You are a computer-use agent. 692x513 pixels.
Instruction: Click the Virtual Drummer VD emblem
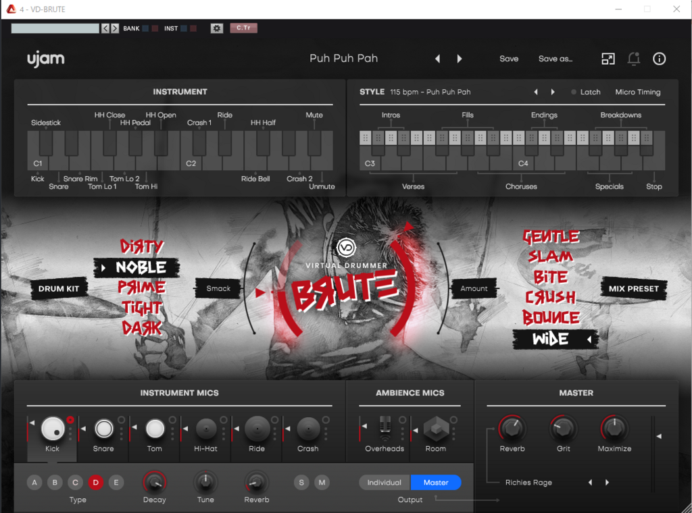point(346,247)
